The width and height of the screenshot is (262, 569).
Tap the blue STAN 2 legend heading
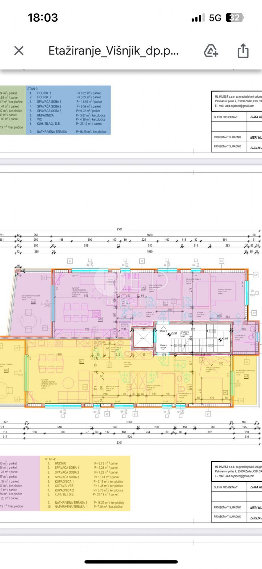point(33,89)
